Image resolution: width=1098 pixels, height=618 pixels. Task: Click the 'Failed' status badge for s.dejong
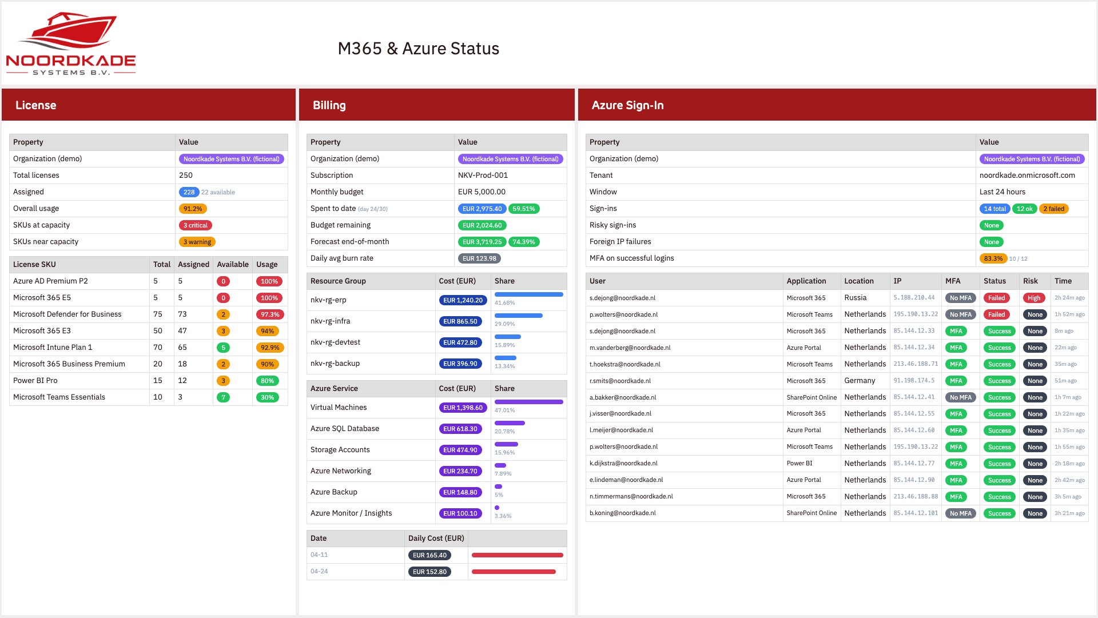pyautogui.click(x=997, y=298)
